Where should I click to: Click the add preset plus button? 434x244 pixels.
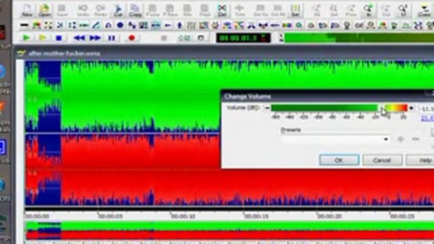coord(401,139)
